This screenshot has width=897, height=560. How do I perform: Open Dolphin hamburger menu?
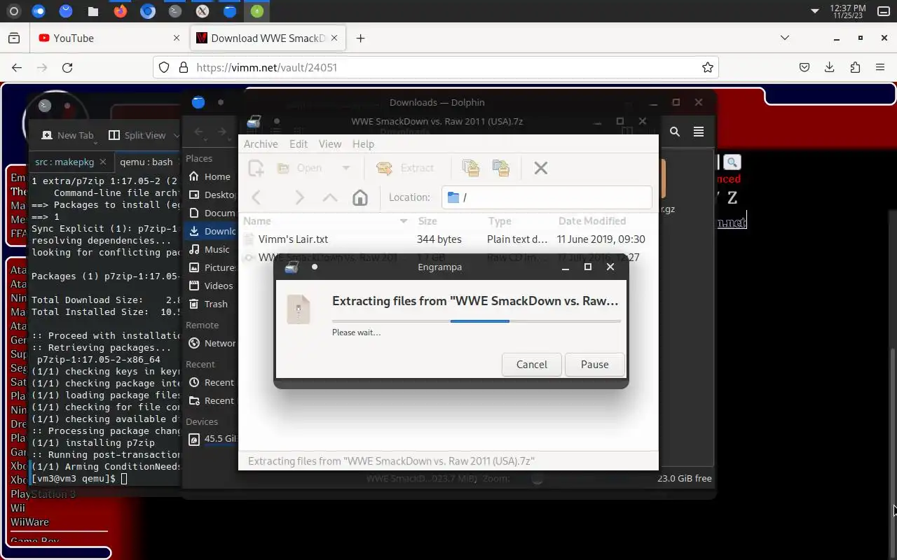pyautogui.click(x=699, y=132)
